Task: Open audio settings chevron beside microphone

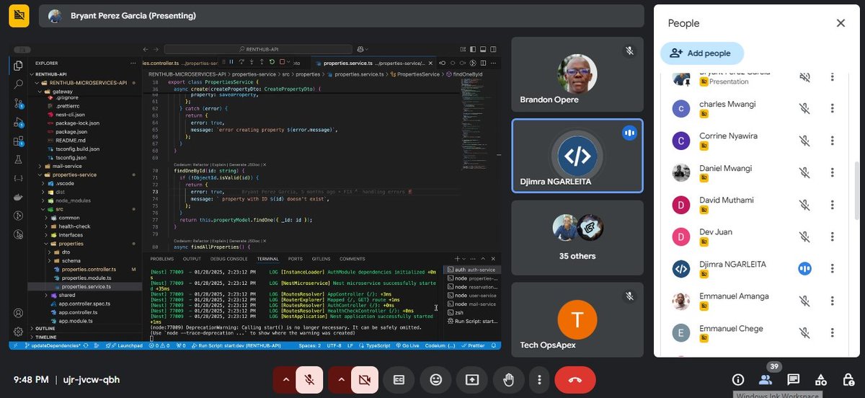Action: coord(285,379)
